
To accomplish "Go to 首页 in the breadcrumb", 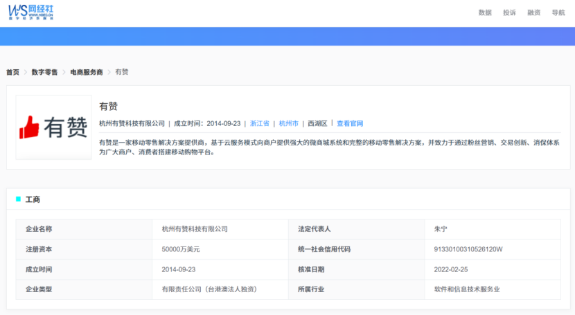I will click(x=13, y=72).
